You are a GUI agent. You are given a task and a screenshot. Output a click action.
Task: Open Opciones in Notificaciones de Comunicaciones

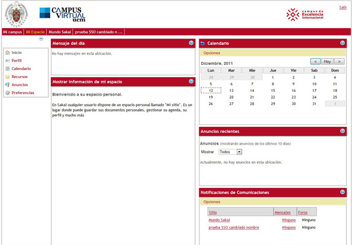(x=212, y=202)
